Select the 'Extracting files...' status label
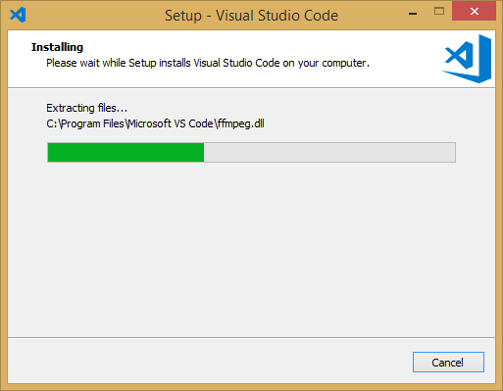 (86, 108)
